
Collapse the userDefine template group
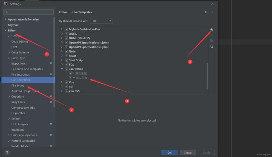click(x=62, y=69)
